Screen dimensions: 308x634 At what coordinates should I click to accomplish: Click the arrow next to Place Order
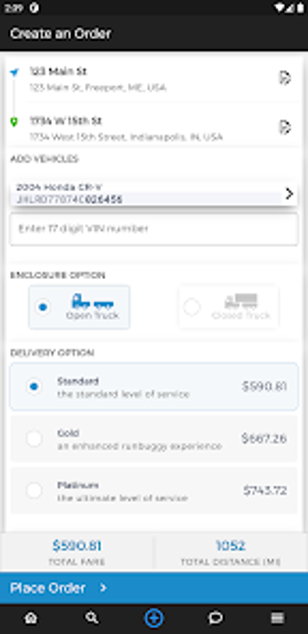[103, 588]
